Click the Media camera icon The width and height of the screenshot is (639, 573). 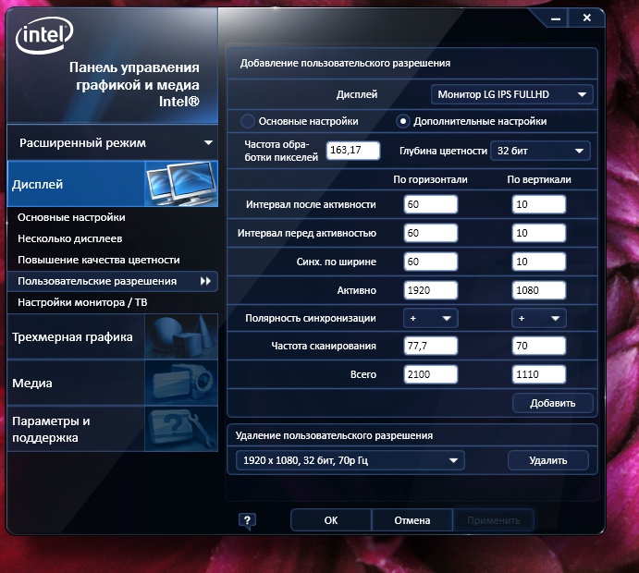coord(181,383)
